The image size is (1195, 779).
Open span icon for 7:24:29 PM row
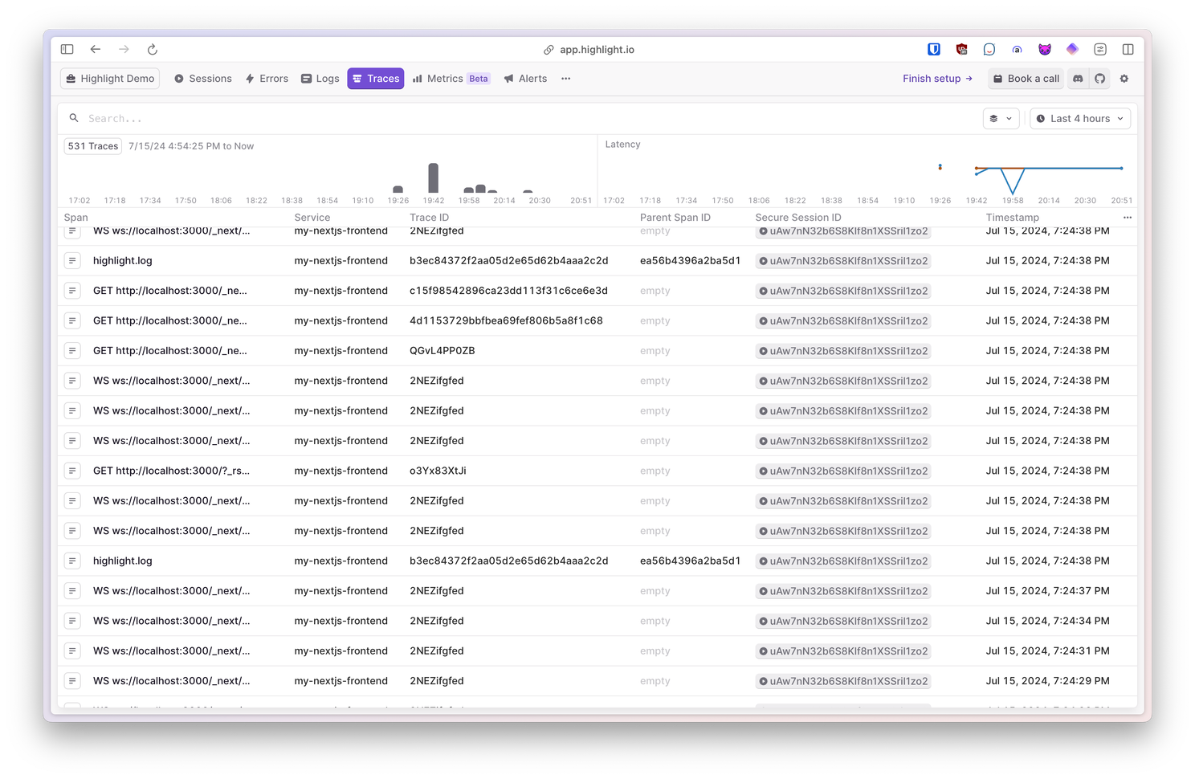coord(72,681)
